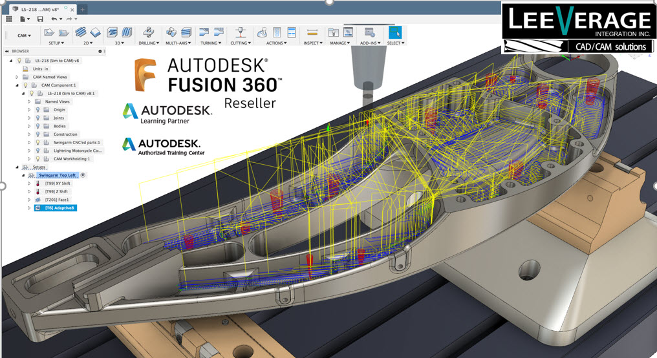Open the data panel grid icon
Screen dimensions: 657x358
[x=9, y=19]
